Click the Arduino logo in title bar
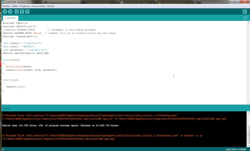 tap(3, 2)
